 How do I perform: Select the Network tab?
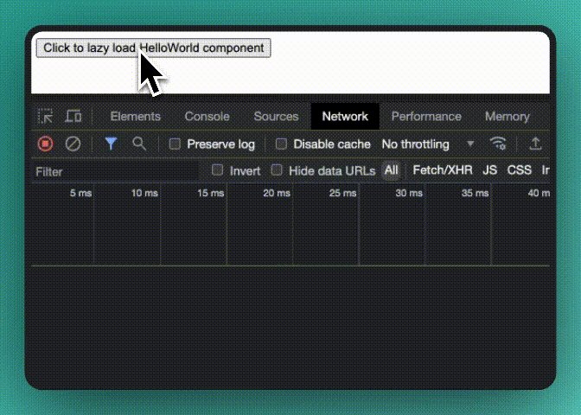click(x=345, y=117)
